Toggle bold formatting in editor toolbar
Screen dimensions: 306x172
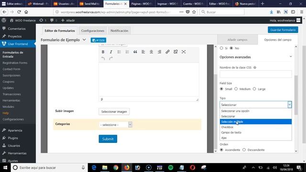[x=103, y=52]
